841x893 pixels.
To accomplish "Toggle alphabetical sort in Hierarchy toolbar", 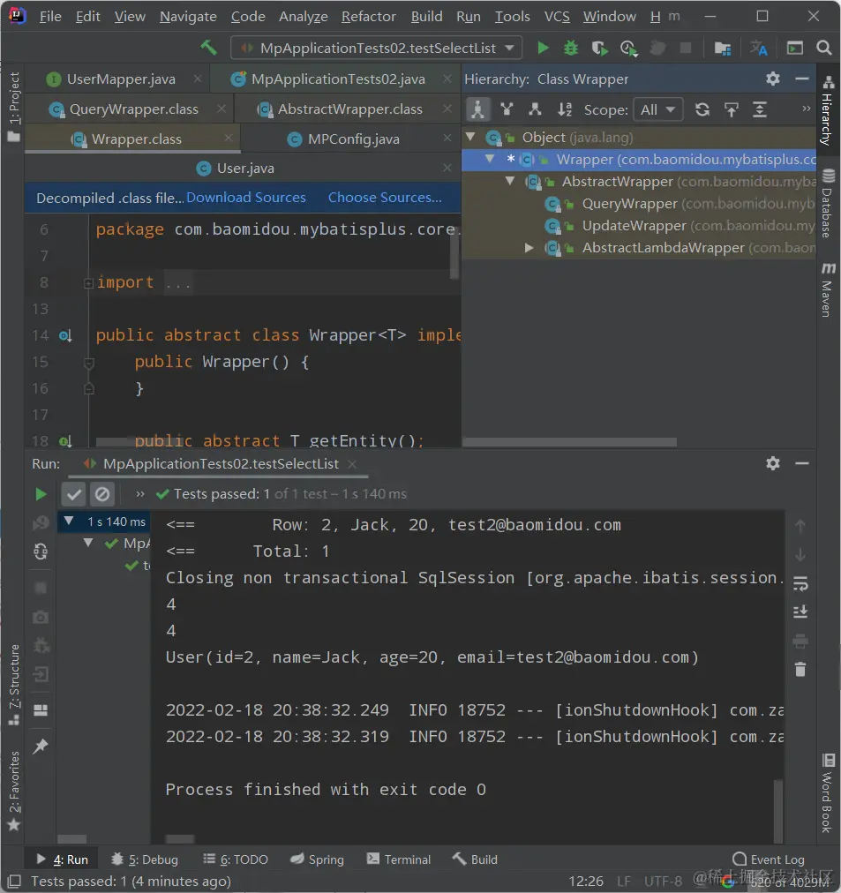I will 564,109.
